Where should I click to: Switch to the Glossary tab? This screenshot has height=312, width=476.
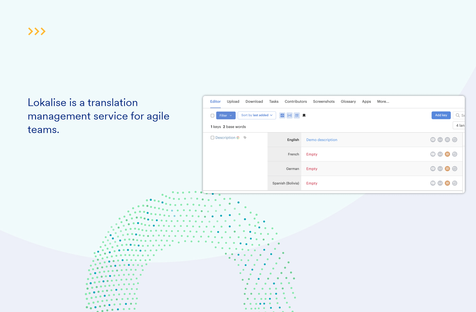348,101
